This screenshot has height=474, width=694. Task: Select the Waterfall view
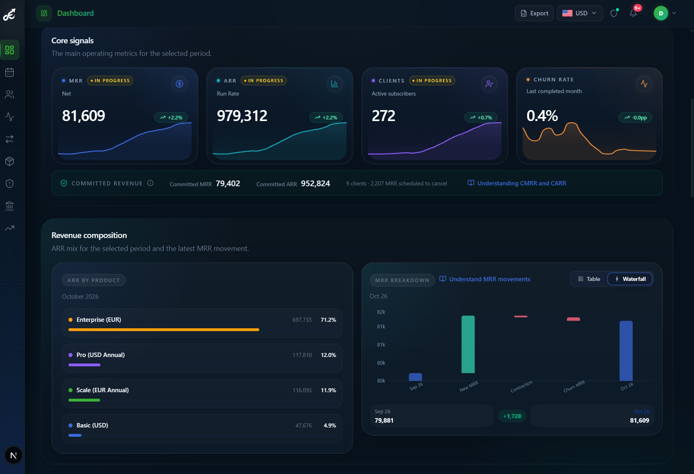click(x=630, y=279)
